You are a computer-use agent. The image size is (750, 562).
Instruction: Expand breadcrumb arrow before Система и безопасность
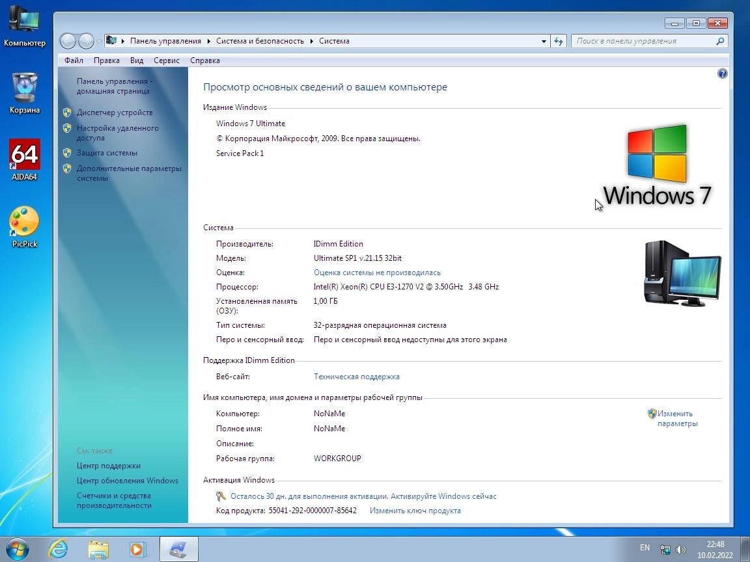tap(209, 41)
